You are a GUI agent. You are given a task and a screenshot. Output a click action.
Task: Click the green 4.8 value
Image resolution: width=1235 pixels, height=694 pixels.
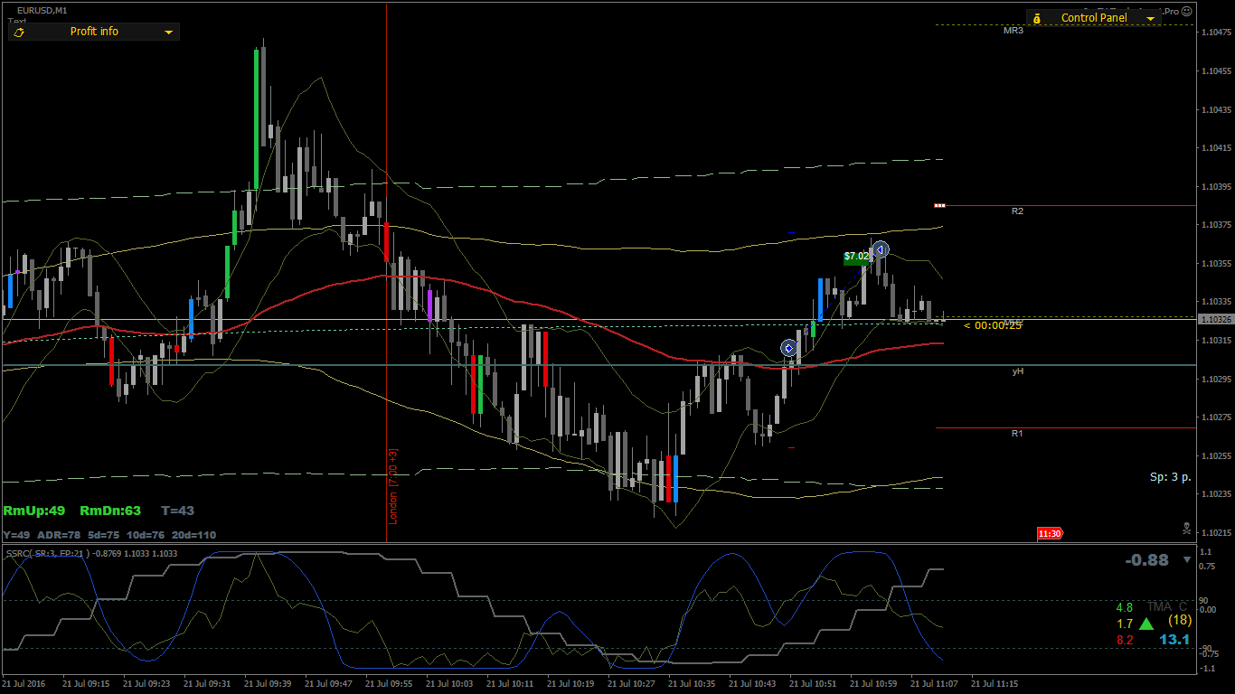click(1125, 608)
